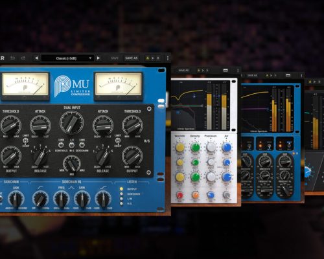Image resolution: width=324 pixels, height=259 pixels.
Task: Adjust the middle GAIN knob in blue EQ plugin
Action: point(265,161)
